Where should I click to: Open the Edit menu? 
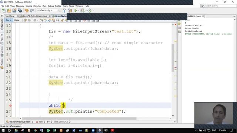coord(7,6)
